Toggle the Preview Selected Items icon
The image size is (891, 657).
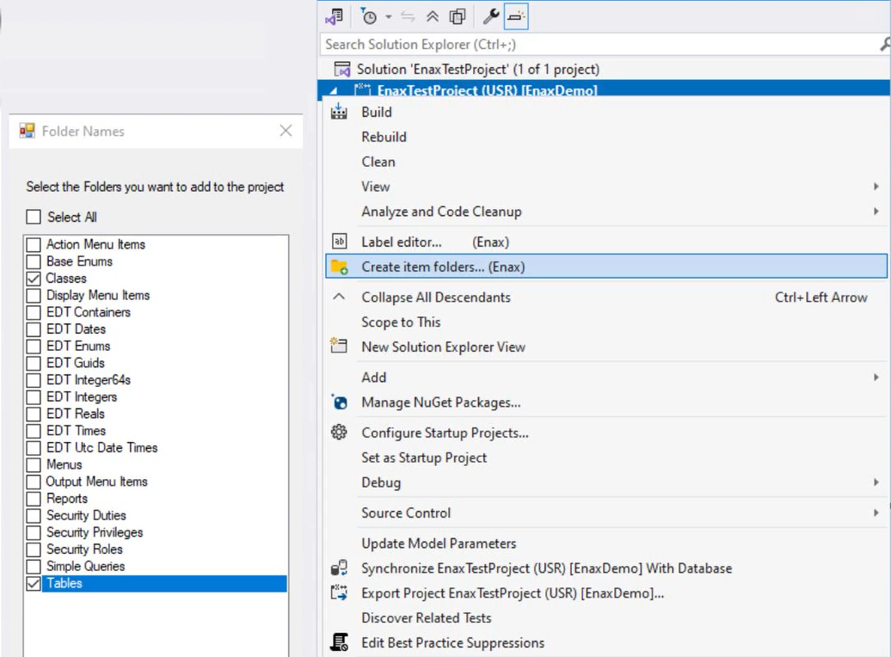tap(516, 16)
